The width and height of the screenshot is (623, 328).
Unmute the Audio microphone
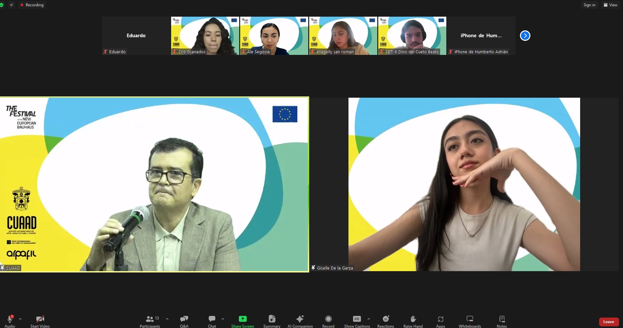point(10,320)
